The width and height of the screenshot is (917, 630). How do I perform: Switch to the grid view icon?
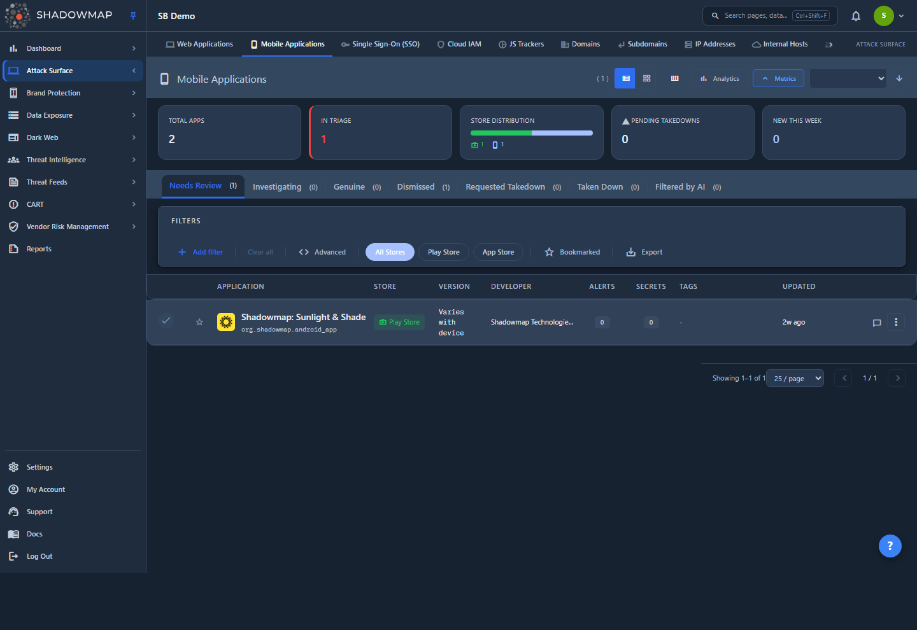647,78
